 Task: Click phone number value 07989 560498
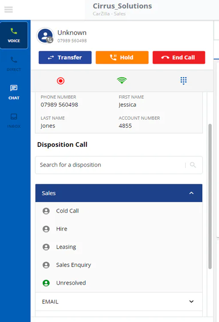click(x=59, y=105)
